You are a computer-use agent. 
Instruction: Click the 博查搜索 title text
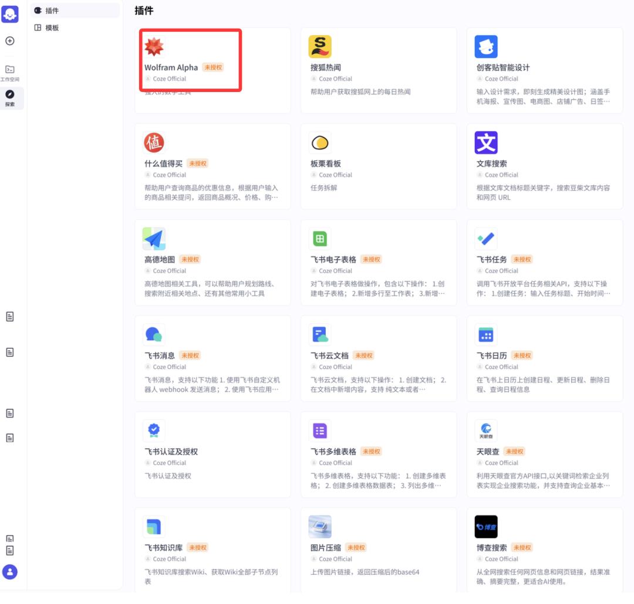coord(492,548)
